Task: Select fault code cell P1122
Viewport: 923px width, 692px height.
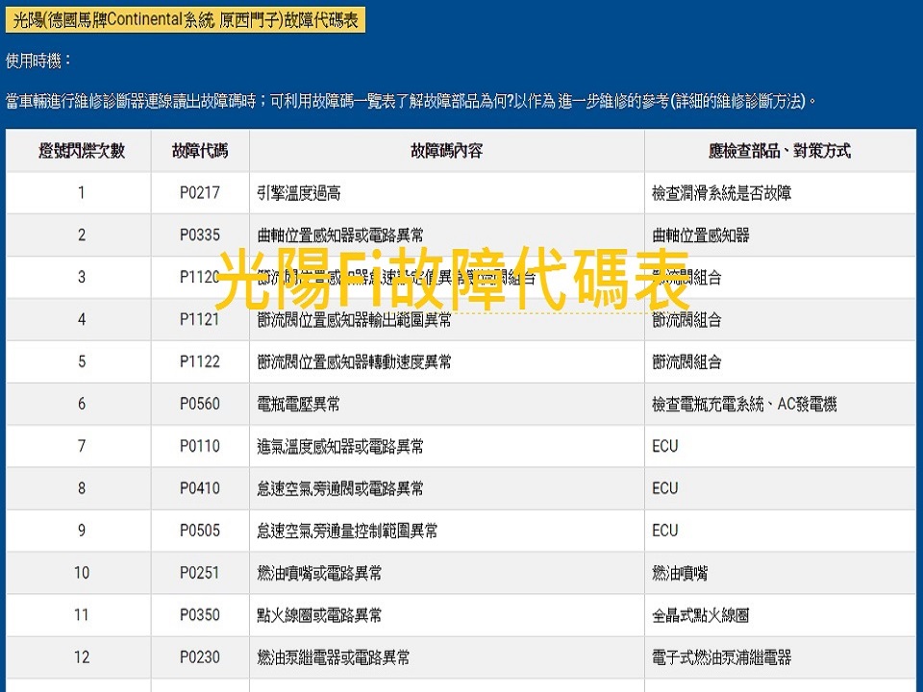Action: (x=200, y=361)
